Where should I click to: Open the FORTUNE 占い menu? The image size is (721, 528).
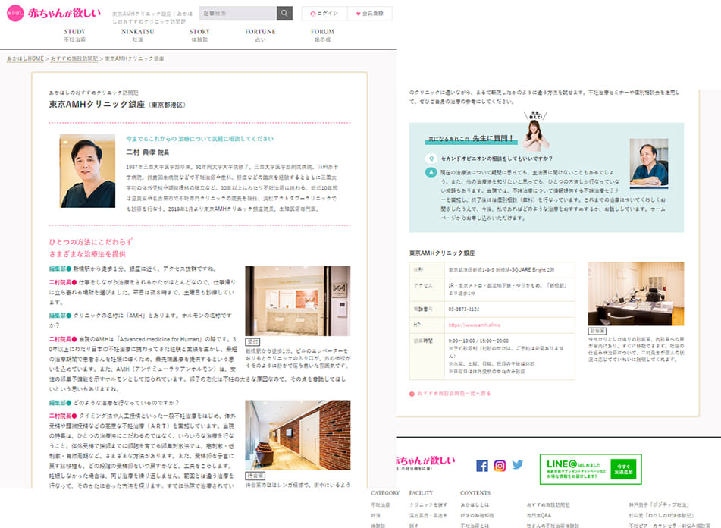tap(260, 36)
